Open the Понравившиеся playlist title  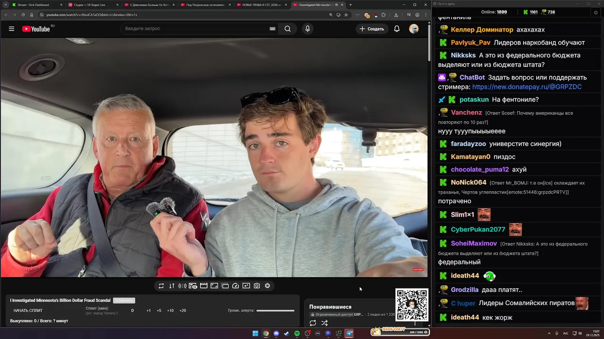[x=330, y=307]
